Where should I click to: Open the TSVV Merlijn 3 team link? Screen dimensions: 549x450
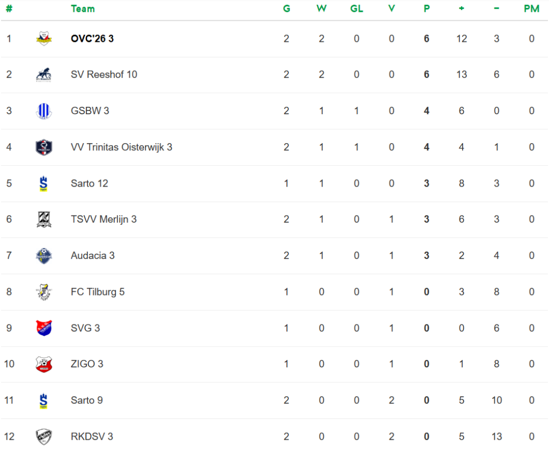pyautogui.click(x=103, y=219)
